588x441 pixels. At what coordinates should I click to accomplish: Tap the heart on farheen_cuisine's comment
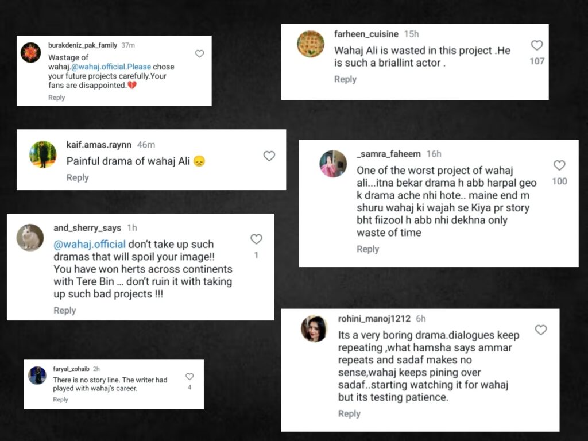click(x=536, y=45)
